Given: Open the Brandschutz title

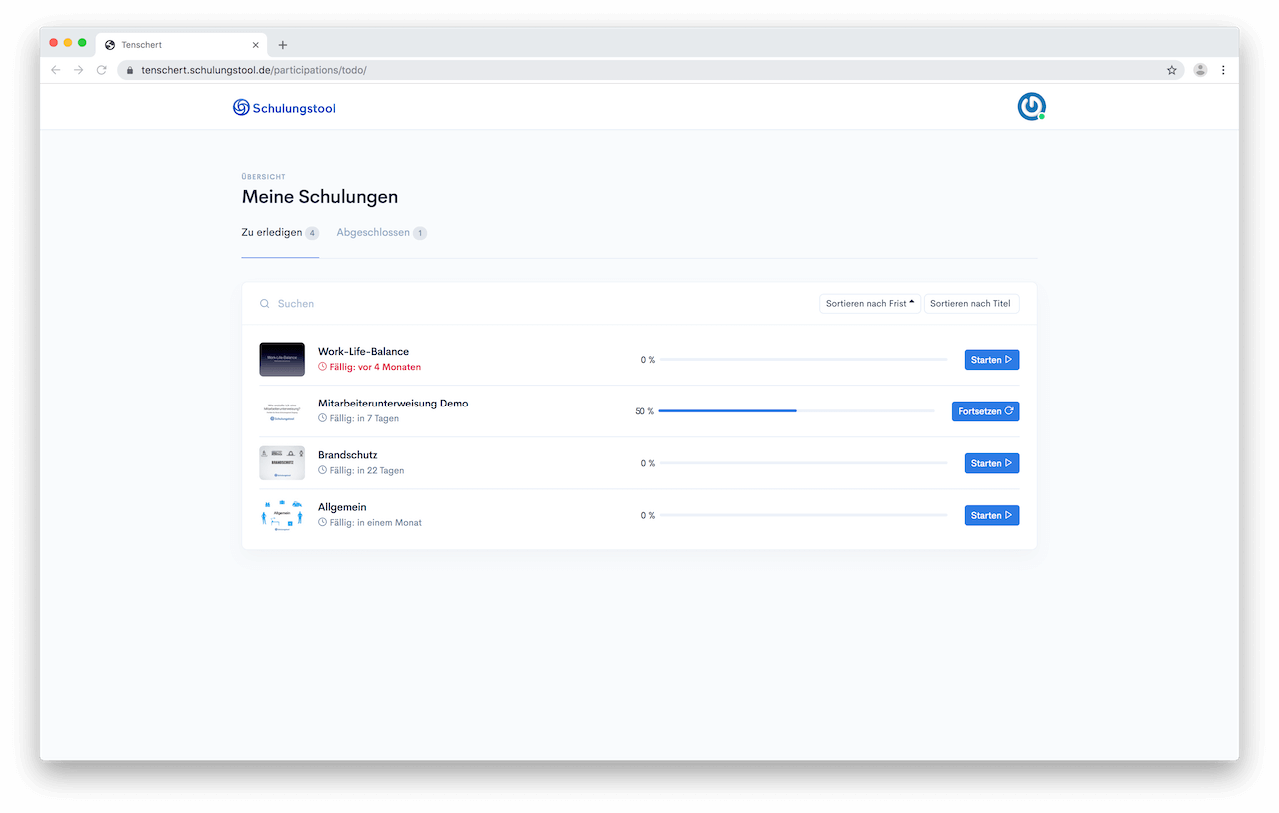Looking at the screenshot, I should [x=347, y=455].
